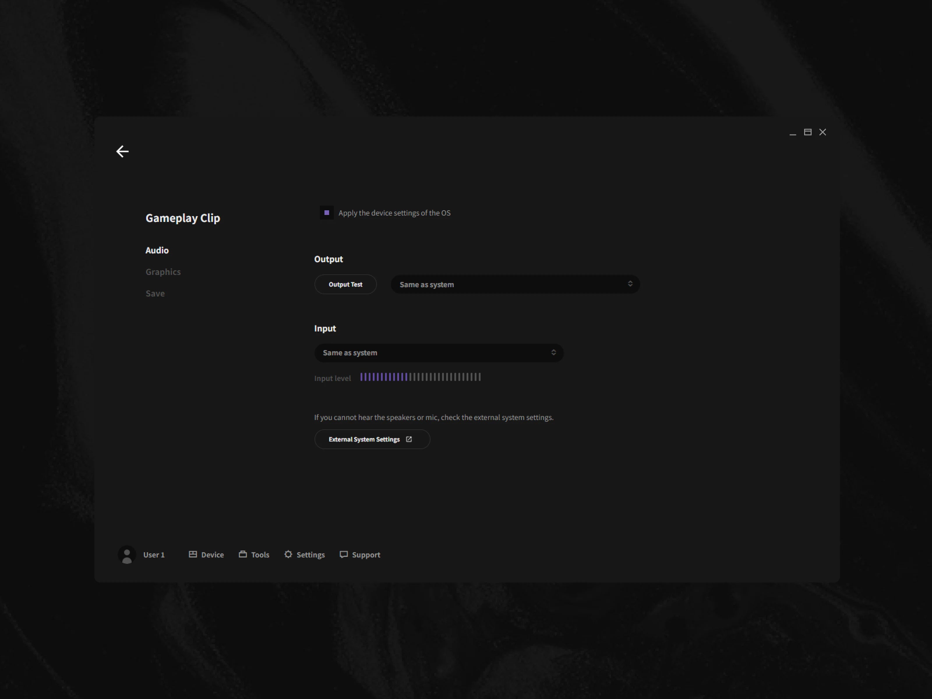Image resolution: width=932 pixels, height=699 pixels.
Task: Click the Settings gear icon
Action: click(288, 554)
